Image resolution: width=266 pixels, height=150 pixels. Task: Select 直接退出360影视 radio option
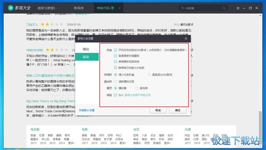coord(149,75)
